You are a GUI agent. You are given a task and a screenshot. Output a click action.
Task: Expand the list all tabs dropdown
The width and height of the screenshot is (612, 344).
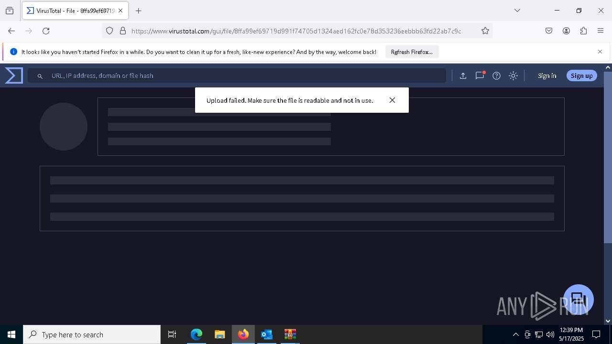coord(517,11)
